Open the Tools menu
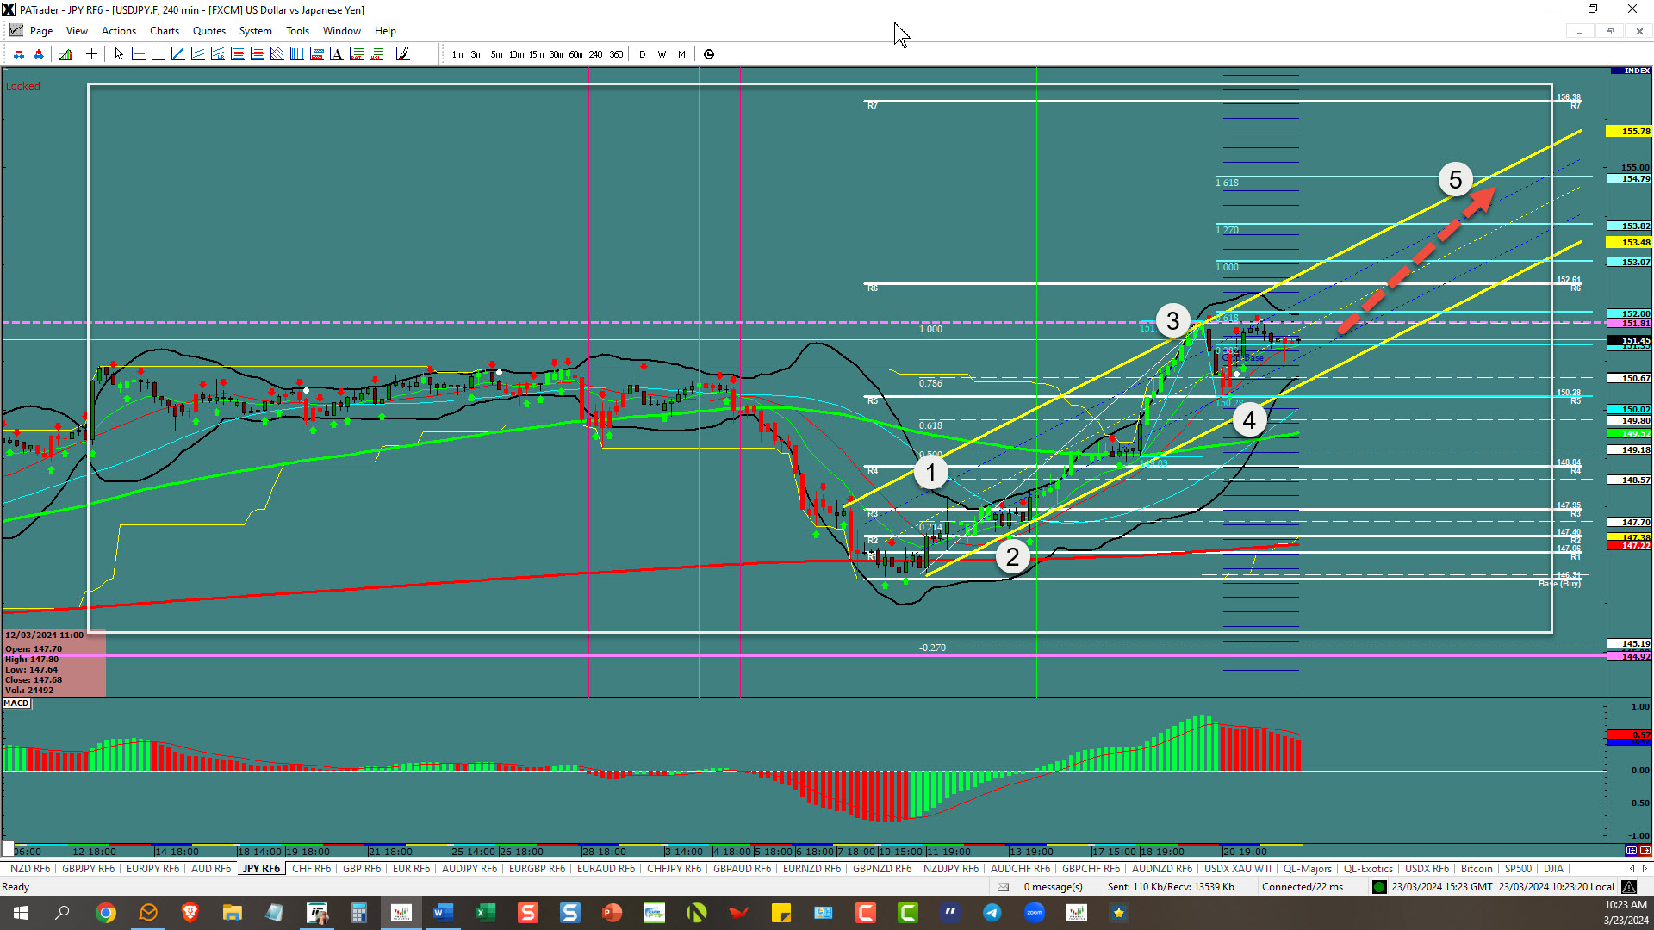Image resolution: width=1654 pixels, height=930 pixels. click(298, 31)
